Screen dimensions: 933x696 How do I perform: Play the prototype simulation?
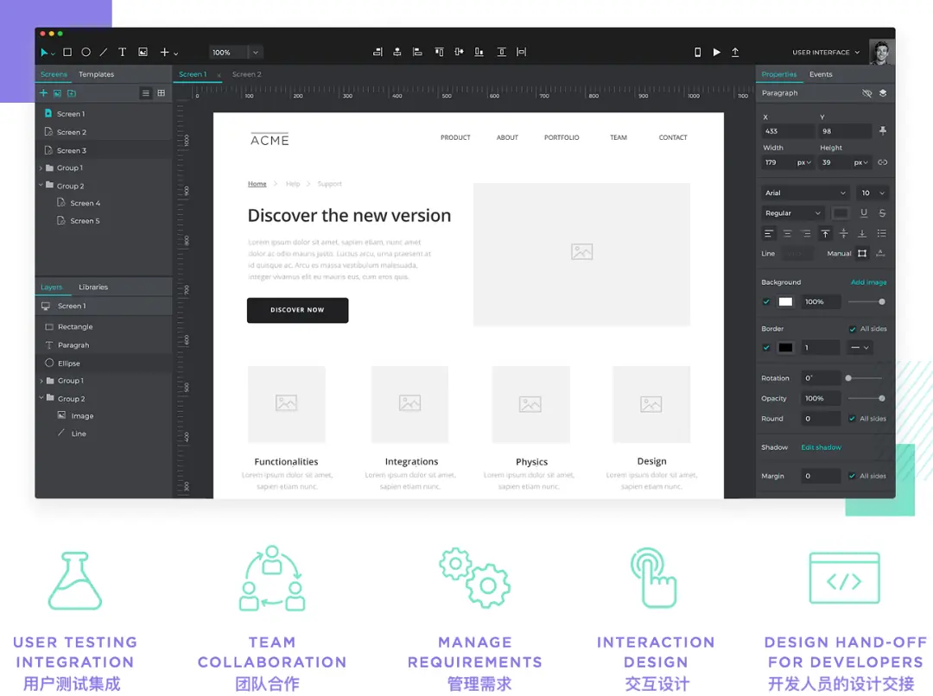[716, 53]
